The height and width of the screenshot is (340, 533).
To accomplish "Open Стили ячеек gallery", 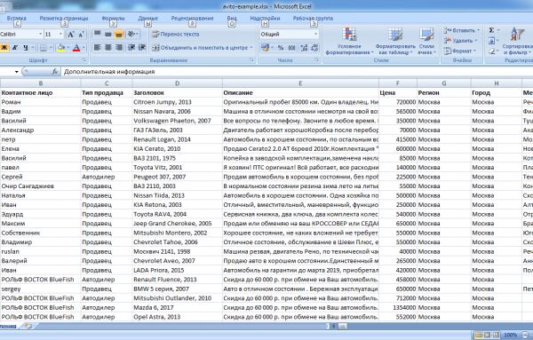I will pos(426,41).
